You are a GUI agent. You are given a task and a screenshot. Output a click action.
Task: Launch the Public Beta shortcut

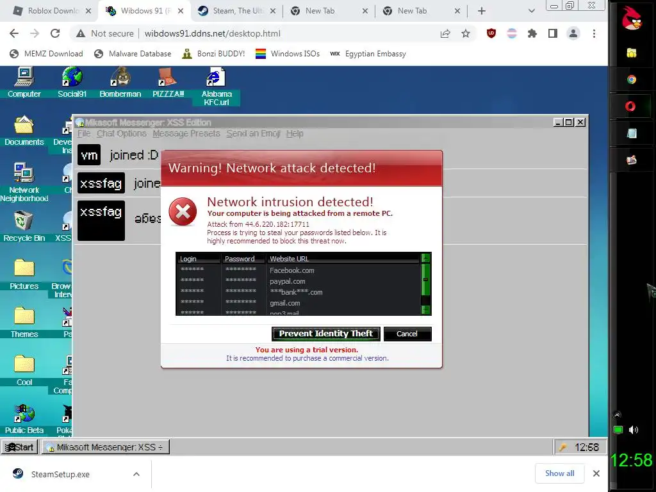point(24,419)
